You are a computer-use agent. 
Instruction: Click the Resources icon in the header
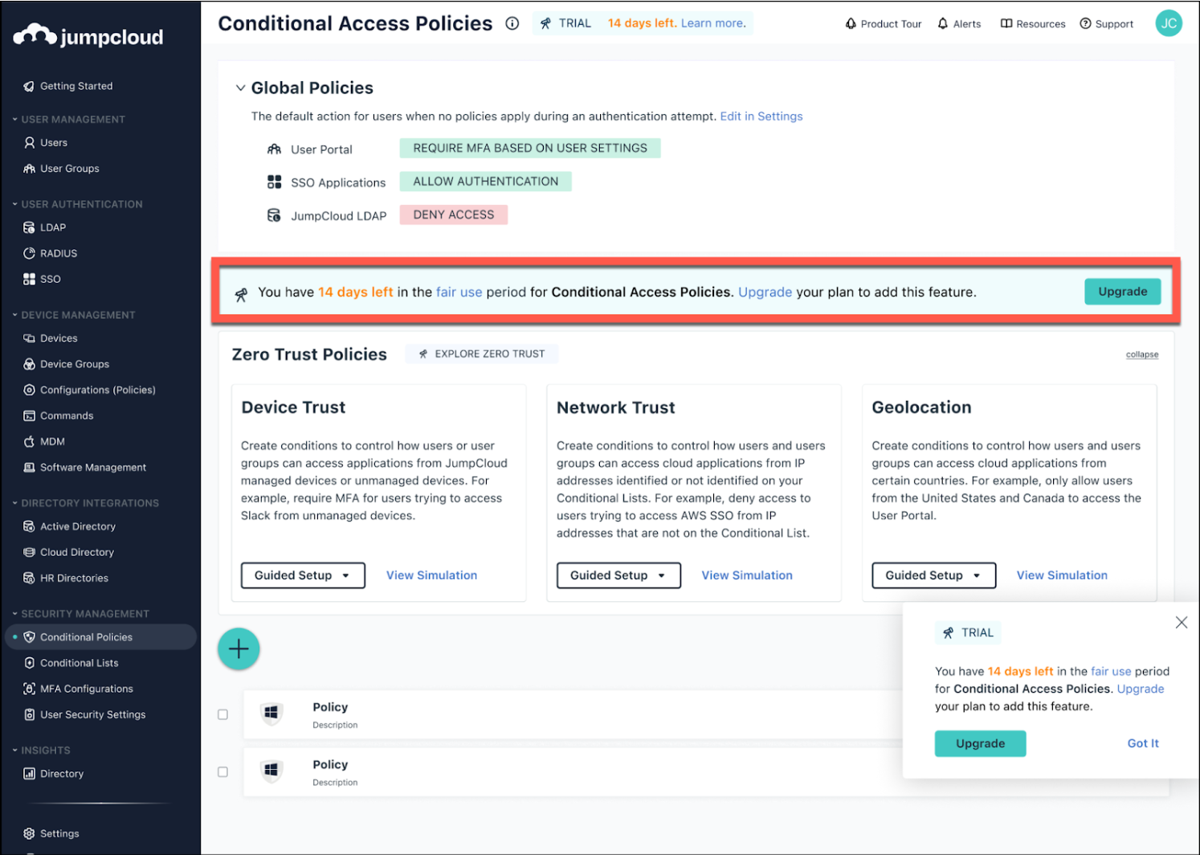coord(1006,23)
